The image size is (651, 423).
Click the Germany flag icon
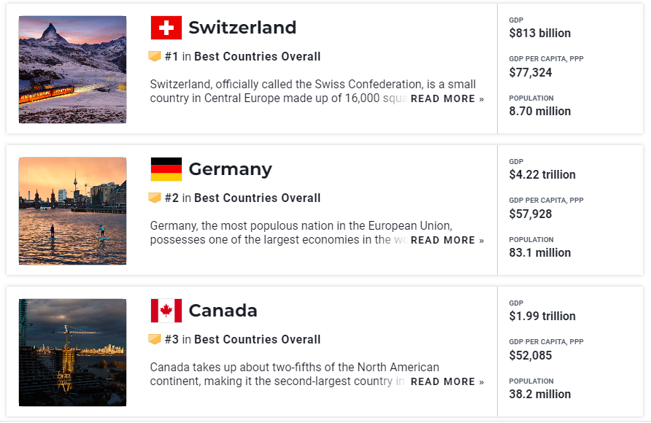pyautogui.click(x=166, y=169)
